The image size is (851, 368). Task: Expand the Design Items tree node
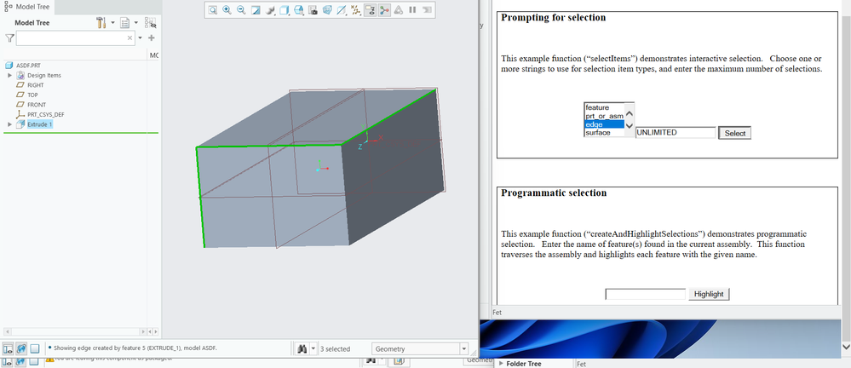point(9,75)
